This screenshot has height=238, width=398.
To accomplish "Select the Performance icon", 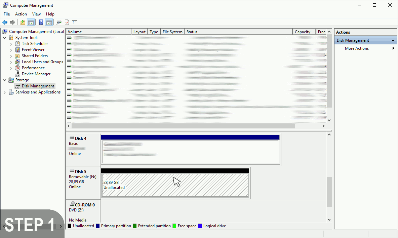I will tap(17, 68).
